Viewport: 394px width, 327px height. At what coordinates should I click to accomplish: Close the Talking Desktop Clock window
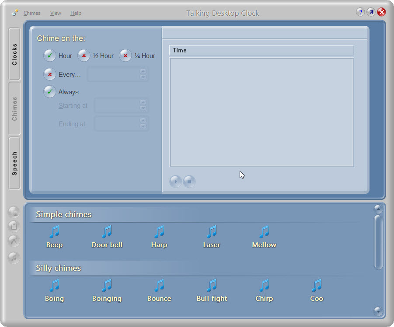coord(381,12)
